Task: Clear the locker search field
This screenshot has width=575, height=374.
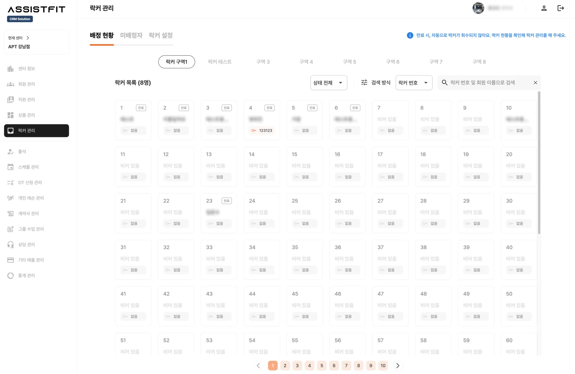Action: click(535, 83)
